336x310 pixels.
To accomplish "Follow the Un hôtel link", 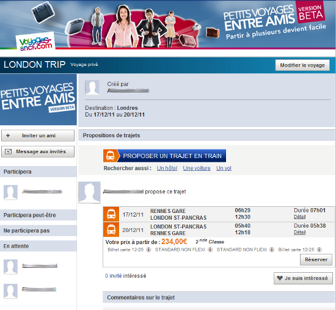I will click(167, 168).
